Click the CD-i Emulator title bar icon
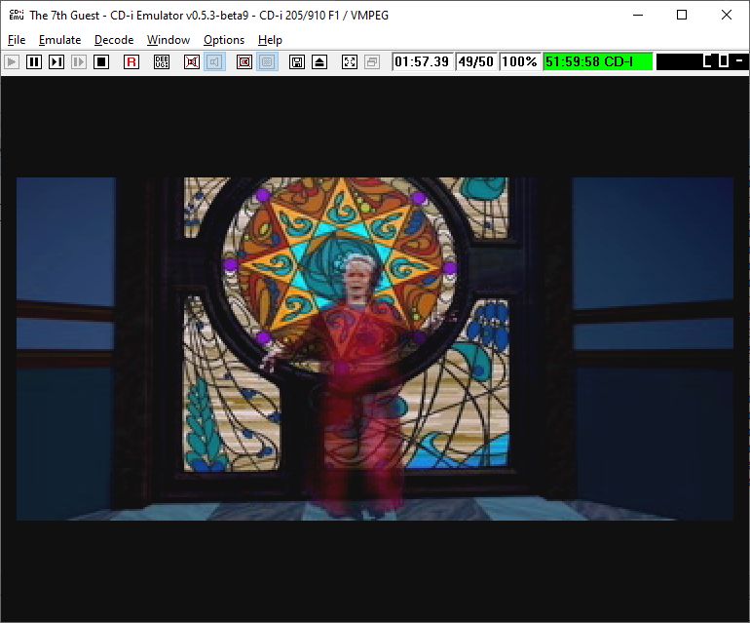The width and height of the screenshot is (750, 623). click(17, 15)
